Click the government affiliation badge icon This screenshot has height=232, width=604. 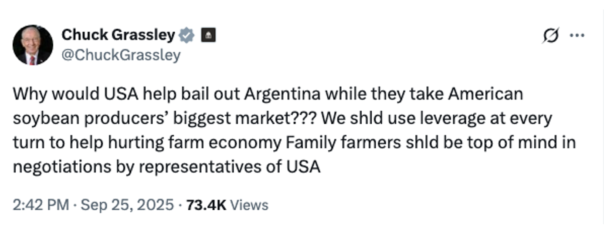click(208, 36)
